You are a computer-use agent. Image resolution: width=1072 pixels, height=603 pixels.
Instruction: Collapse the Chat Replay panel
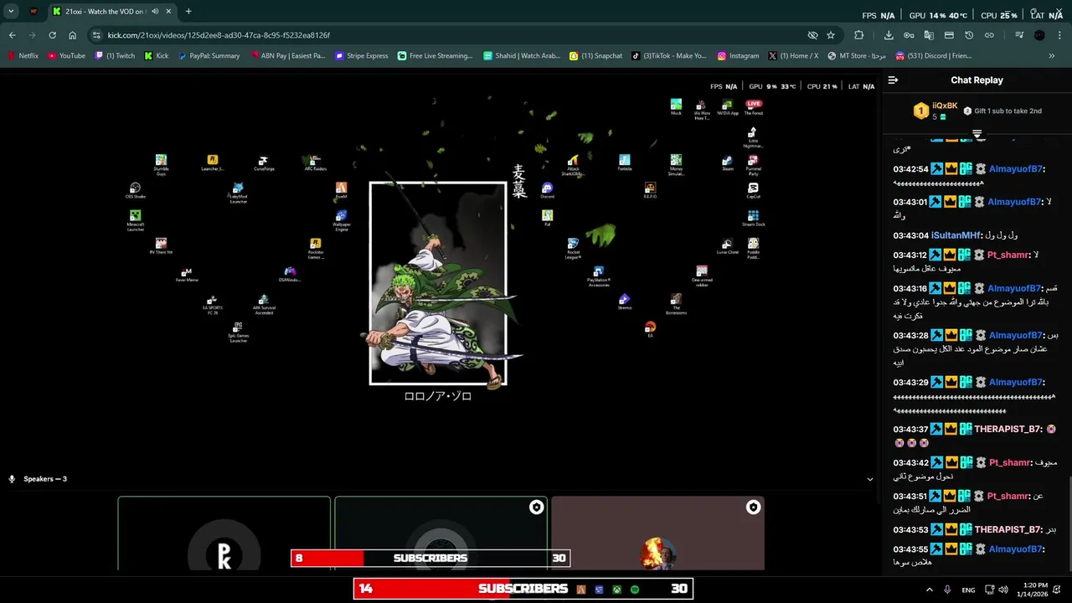click(x=893, y=80)
